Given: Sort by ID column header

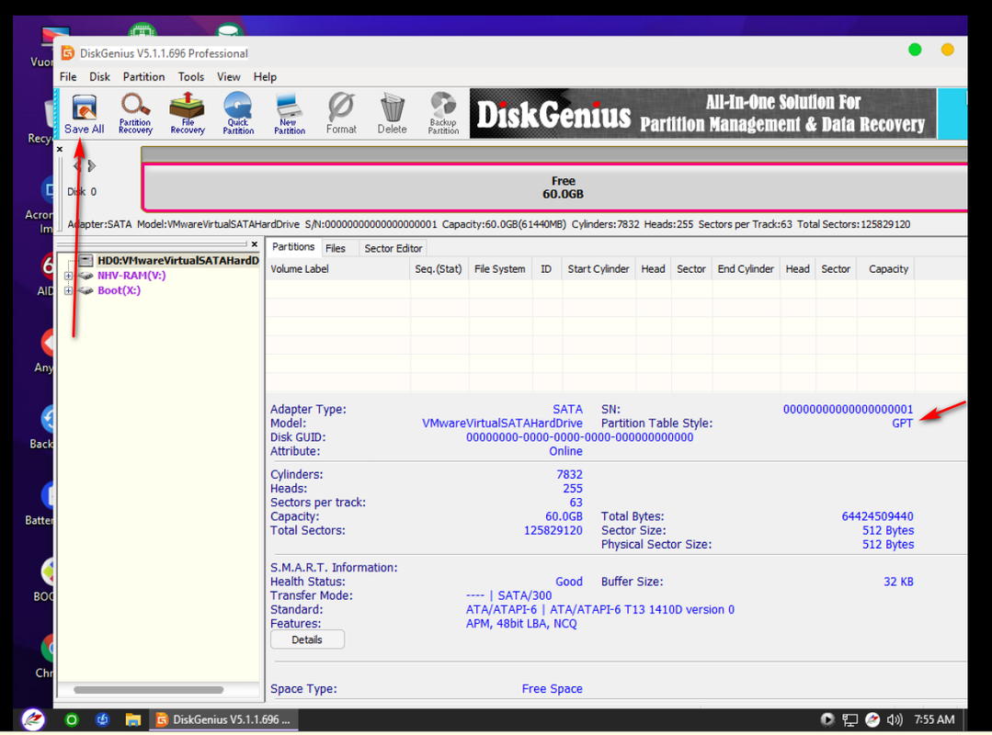Looking at the screenshot, I should 546,269.
